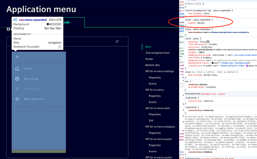Expand the transition width shorthand triangle
257x159 pixels.
pos(204,66)
